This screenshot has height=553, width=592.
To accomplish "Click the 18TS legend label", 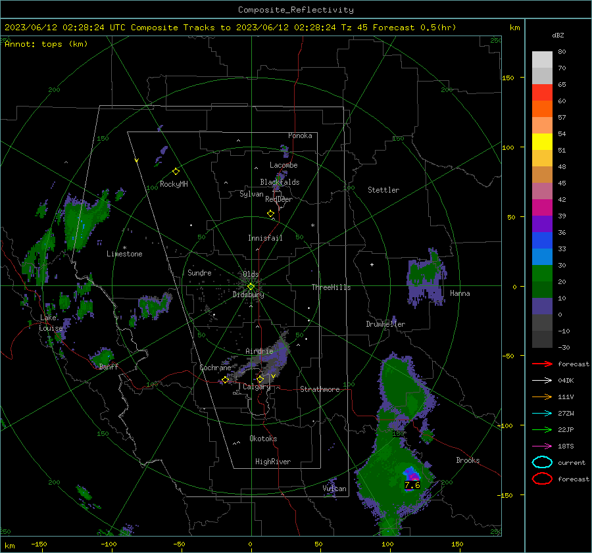I will coord(566,446).
